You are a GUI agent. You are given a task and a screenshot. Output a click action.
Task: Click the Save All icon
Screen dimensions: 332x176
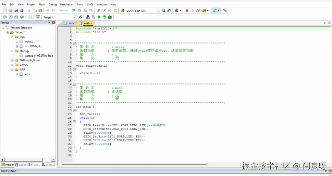(22, 10)
